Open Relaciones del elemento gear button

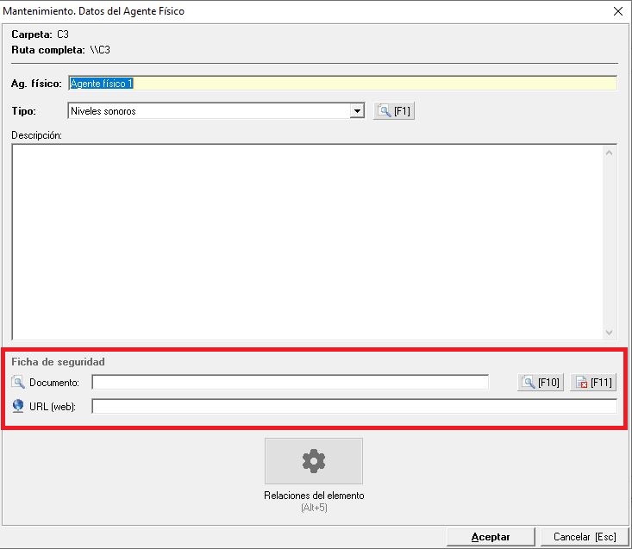[x=314, y=461]
